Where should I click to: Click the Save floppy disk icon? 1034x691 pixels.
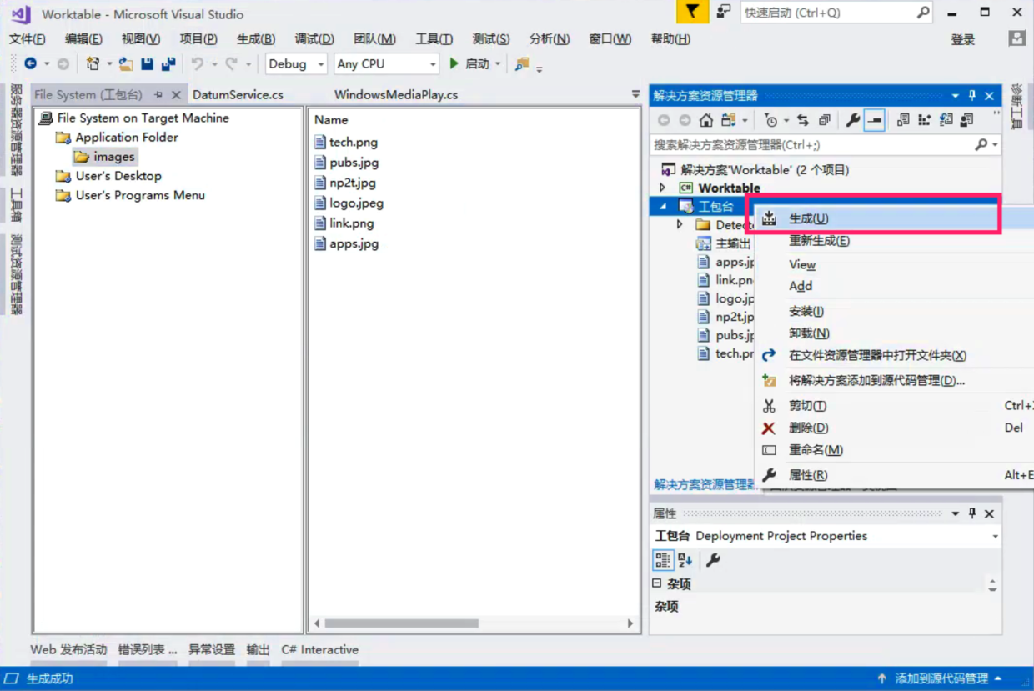click(148, 63)
